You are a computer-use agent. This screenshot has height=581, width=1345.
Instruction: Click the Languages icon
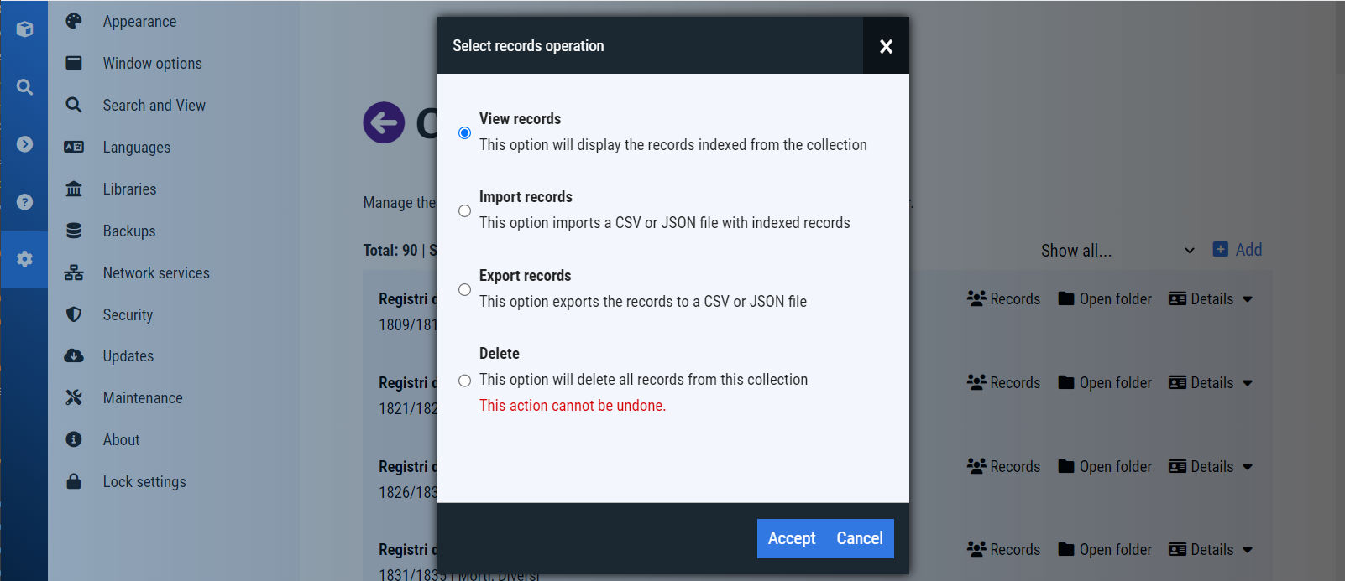(74, 147)
